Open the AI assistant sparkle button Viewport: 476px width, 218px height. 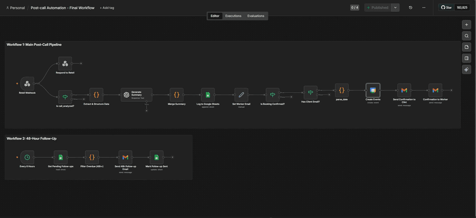tap(466, 69)
